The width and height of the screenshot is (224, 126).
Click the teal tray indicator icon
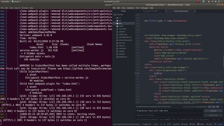[x=204, y=1]
